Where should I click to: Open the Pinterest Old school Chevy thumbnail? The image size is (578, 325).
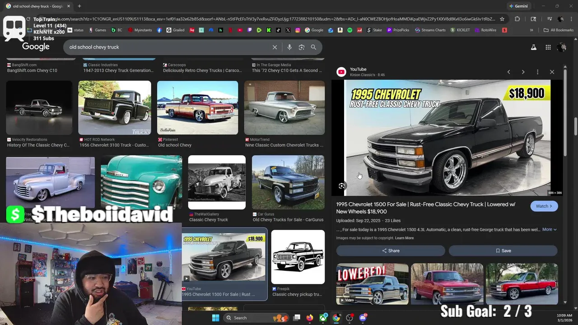(x=197, y=108)
